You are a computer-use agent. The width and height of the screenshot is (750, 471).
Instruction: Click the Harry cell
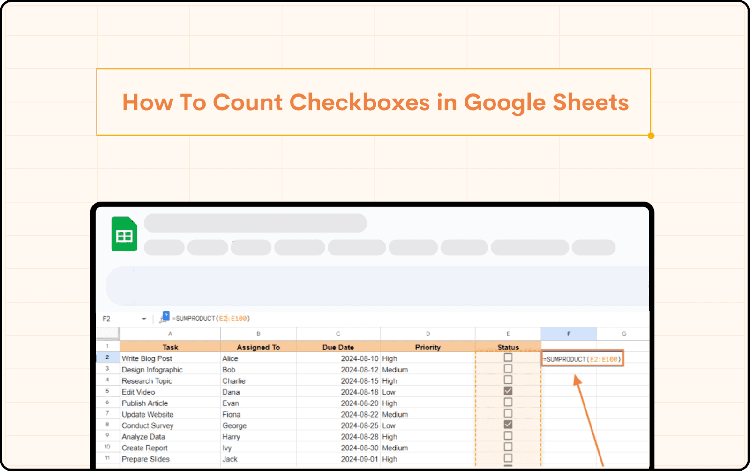(x=258, y=436)
